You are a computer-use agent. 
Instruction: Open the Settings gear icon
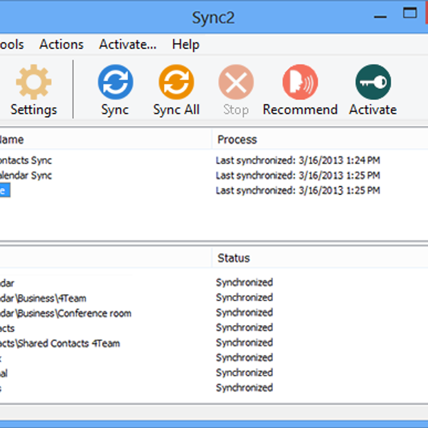[34, 82]
